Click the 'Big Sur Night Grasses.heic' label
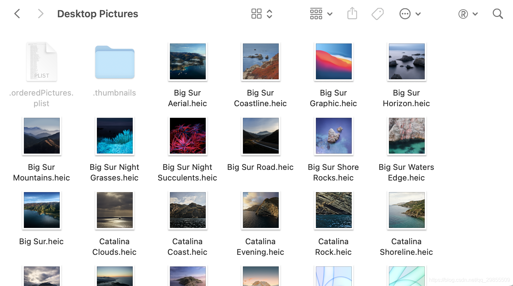 click(x=114, y=173)
